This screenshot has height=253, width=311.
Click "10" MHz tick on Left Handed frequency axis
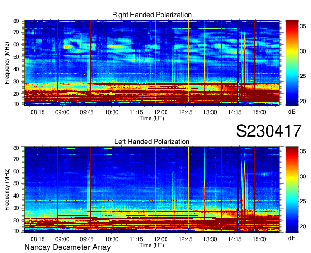coord(16,231)
